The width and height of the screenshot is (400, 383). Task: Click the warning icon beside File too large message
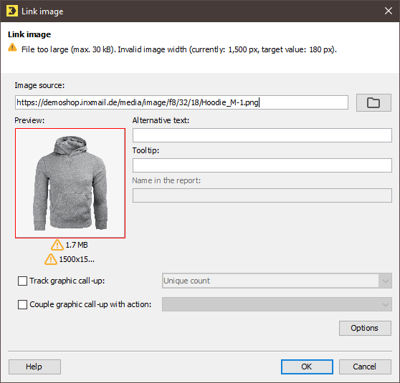[x=12, y=48]
